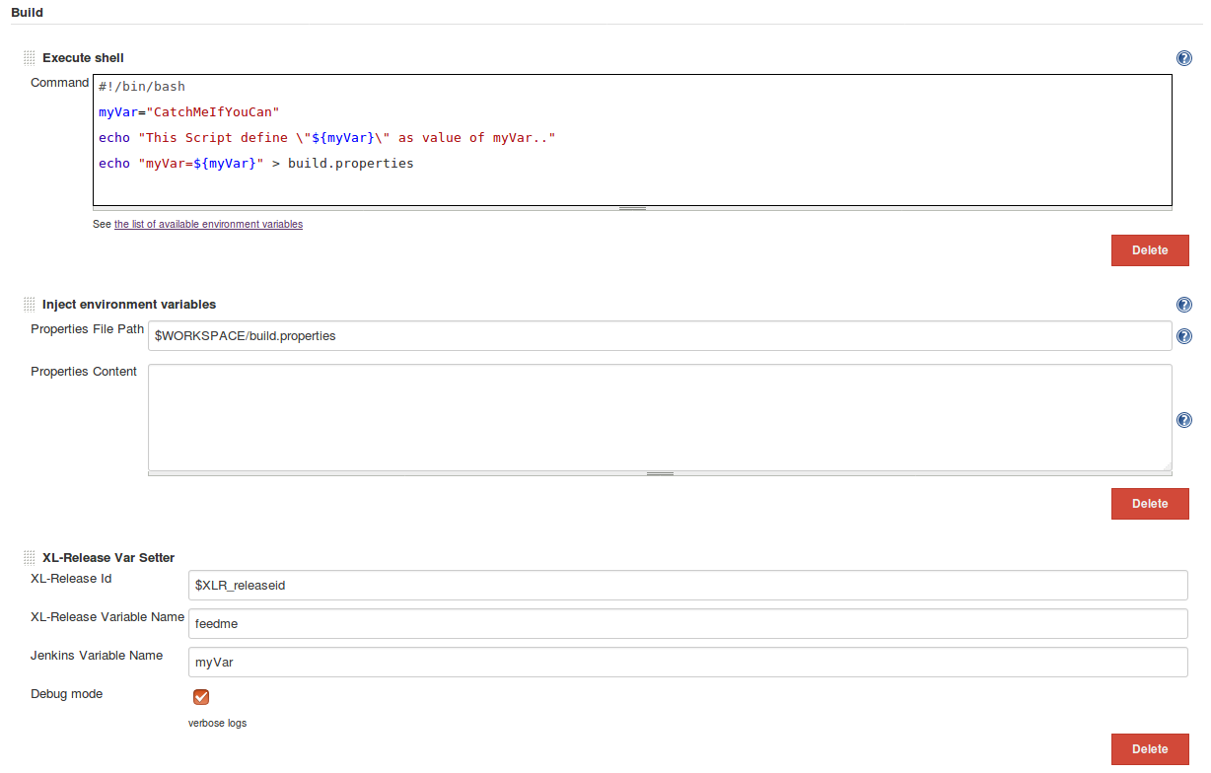Click the 'Execute shell' step title

(83, 58)
